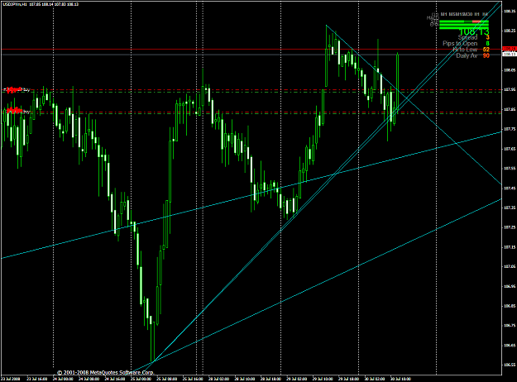
Task: Click the 108.35 price axis label
Action: pos(510,12)
